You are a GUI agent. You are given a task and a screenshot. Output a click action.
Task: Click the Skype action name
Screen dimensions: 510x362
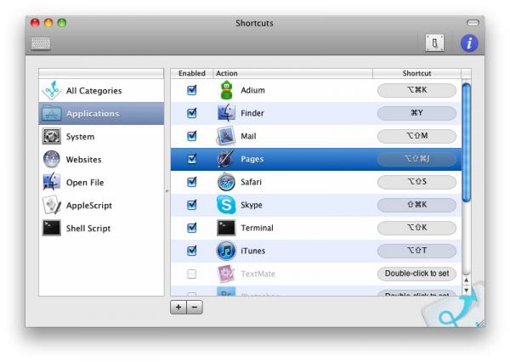pyautogui.click(x=252, y=205)
